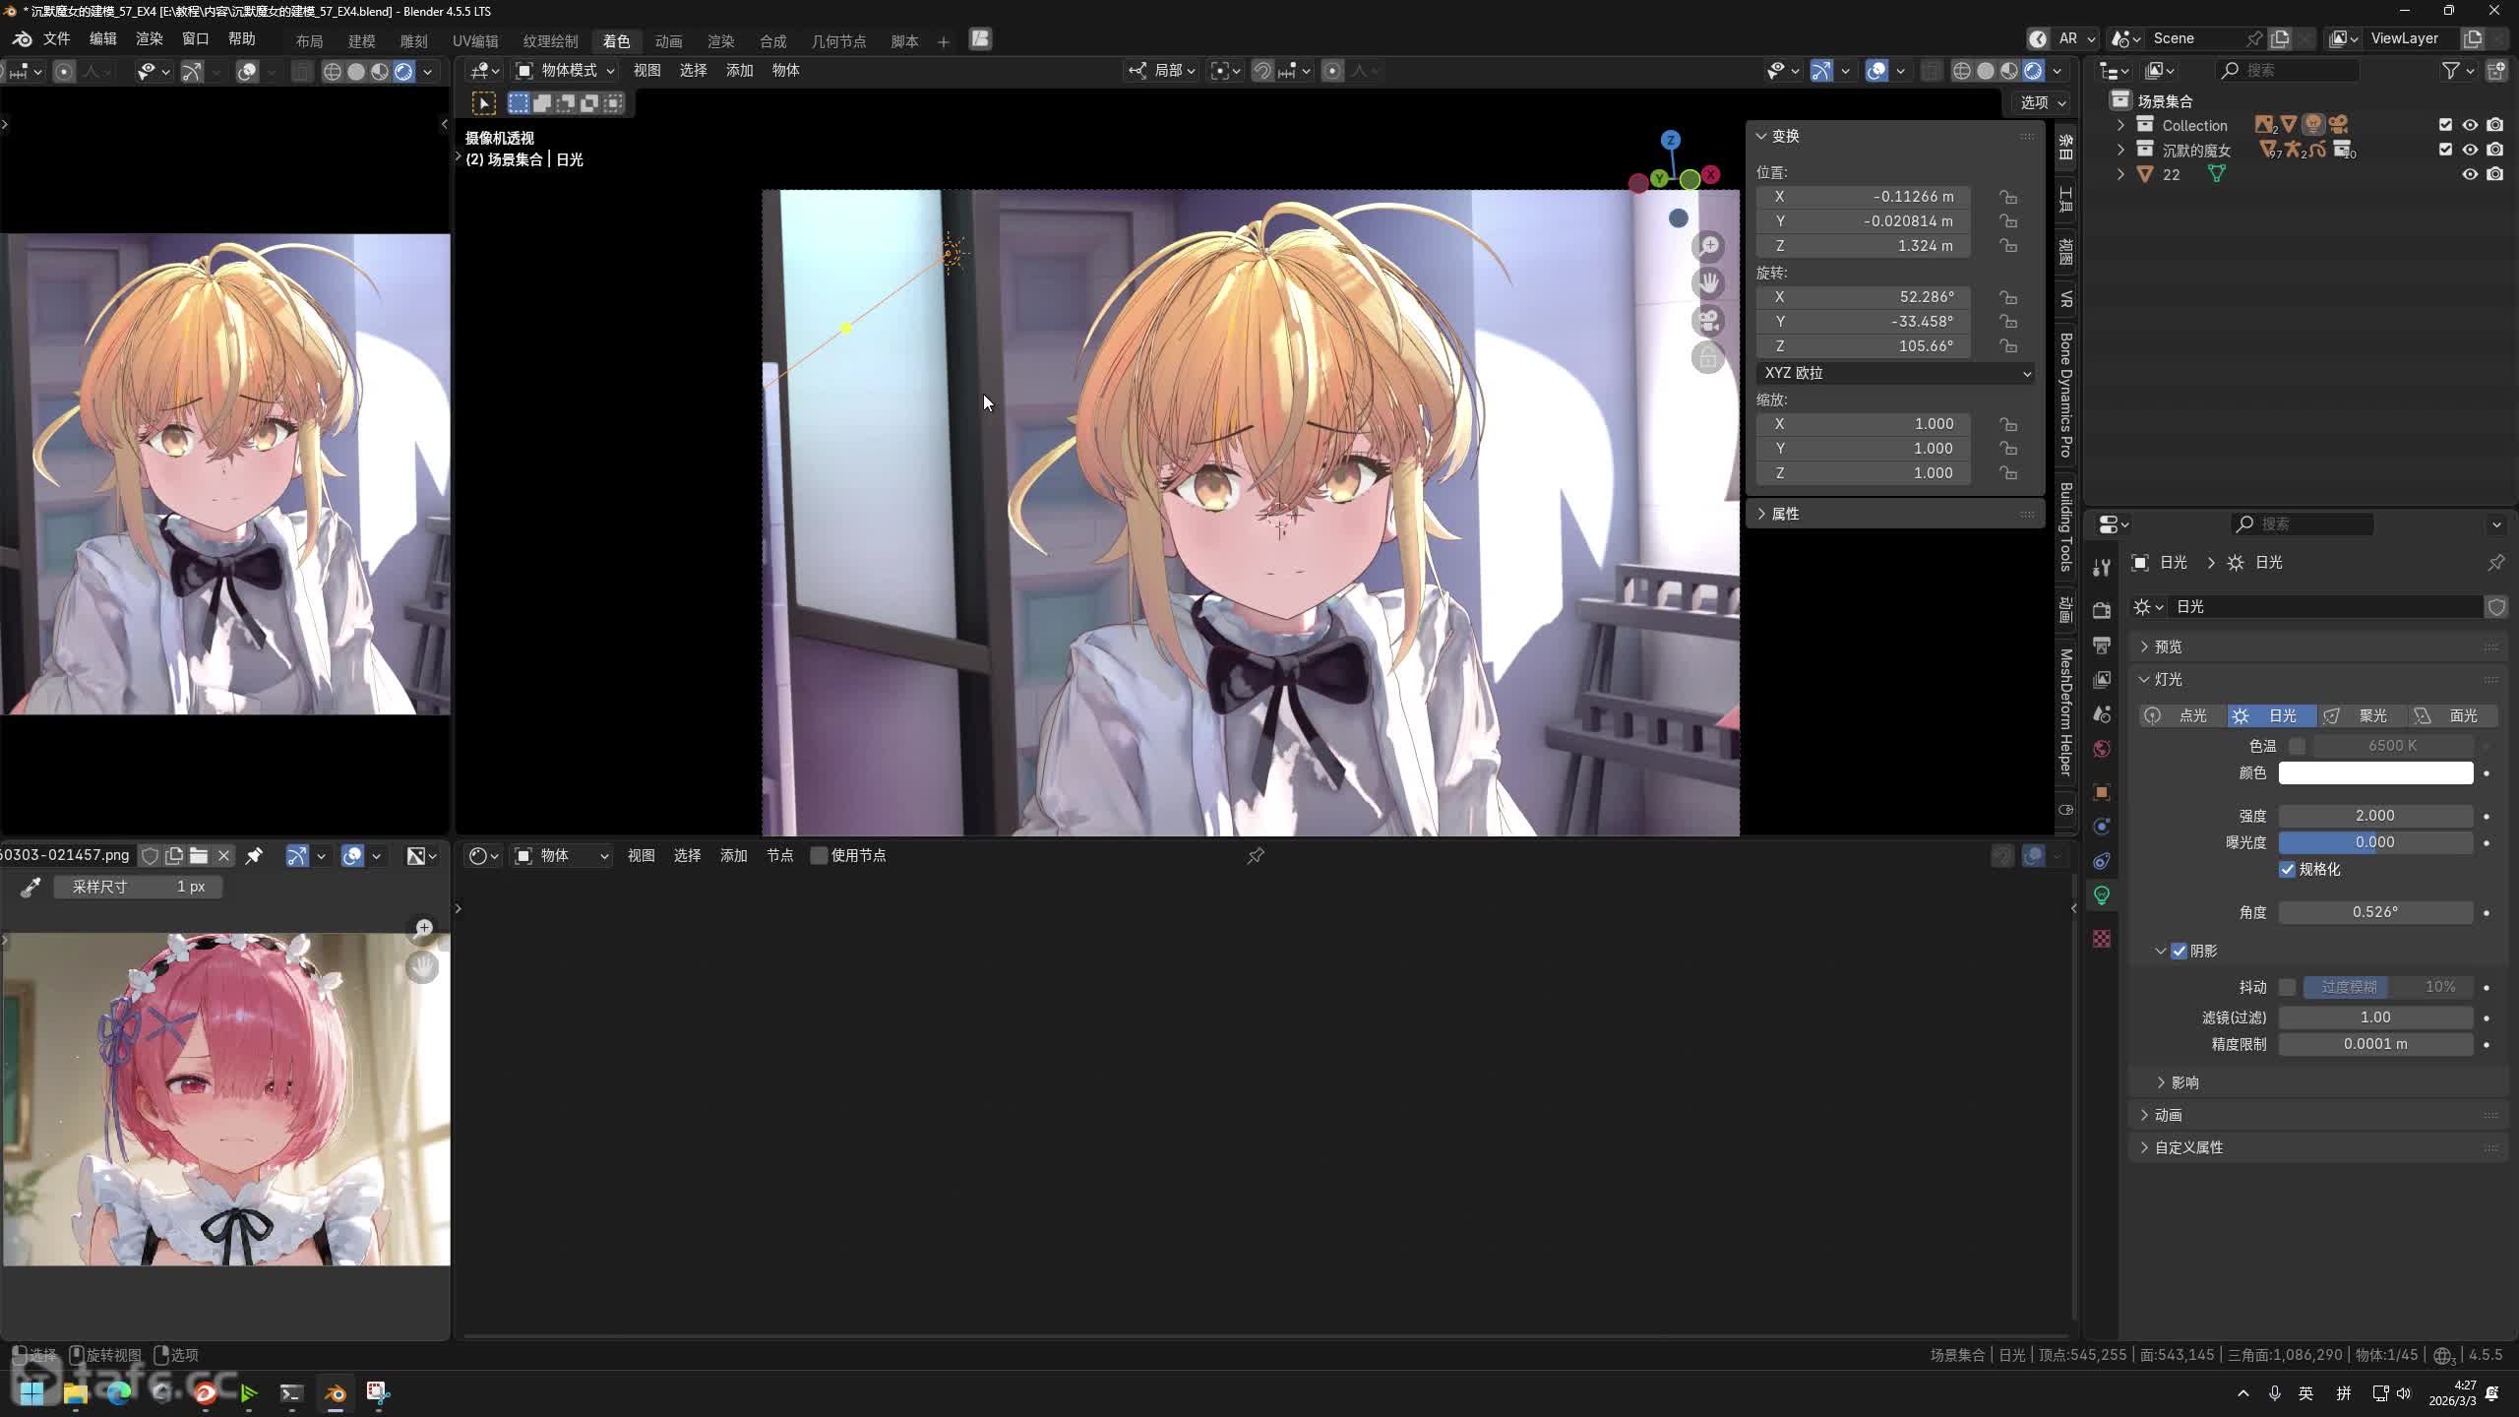Open the XYZ 欧拉 rotation mode dropdown
This screenshot has width=2519, height=1417.
coord(1895,373)
